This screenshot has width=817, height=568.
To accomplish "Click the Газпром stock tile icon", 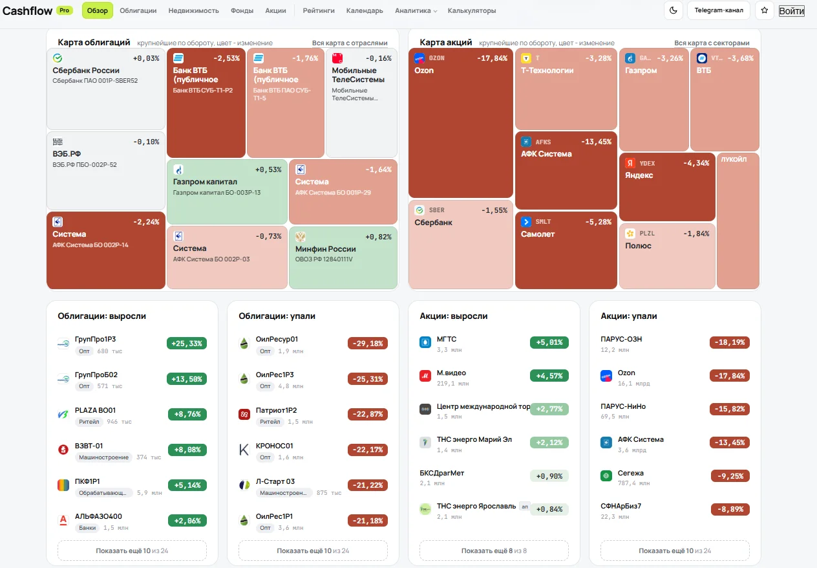I will tap(630, 58).
